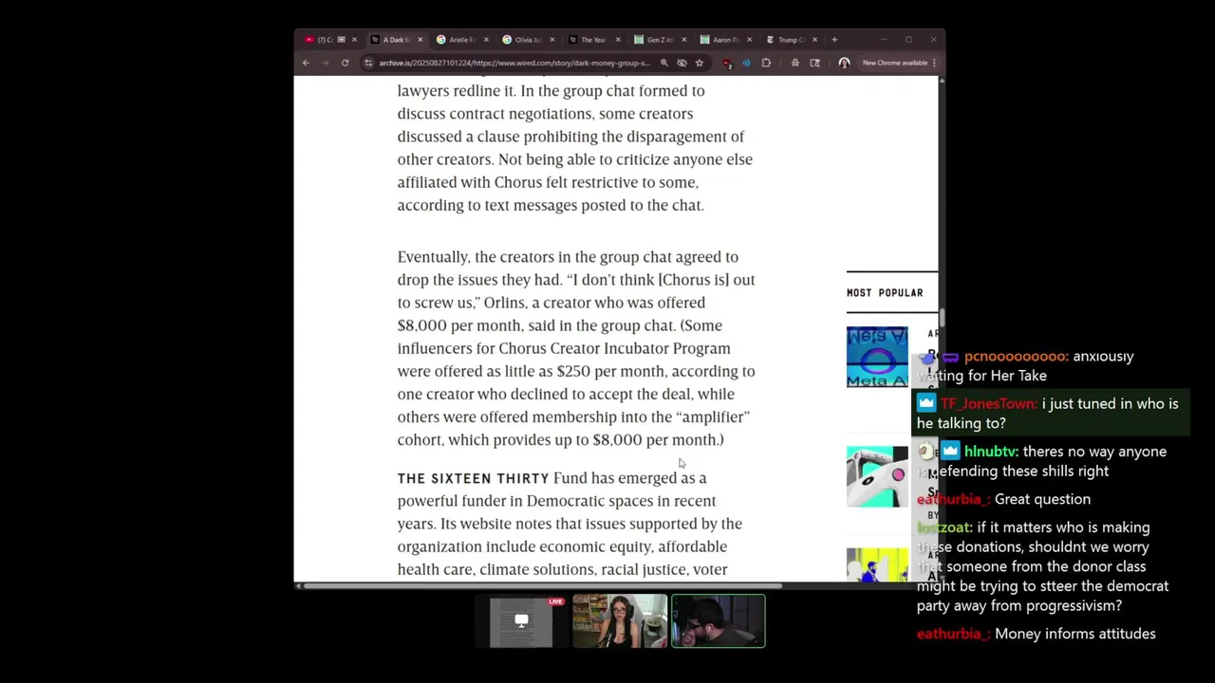Open a new tab with plus button

coord(834,40)
